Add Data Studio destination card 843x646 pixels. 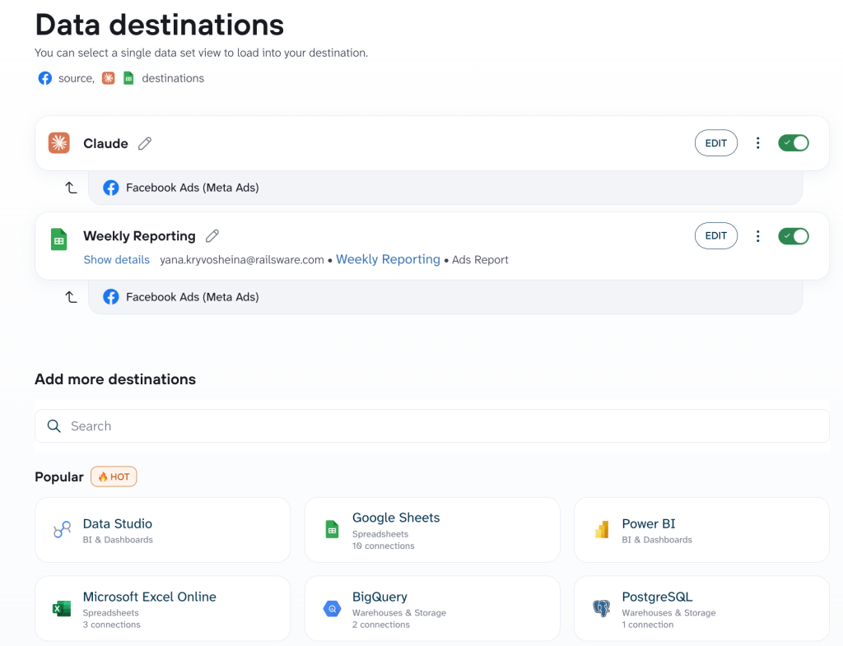click(163, 530)
